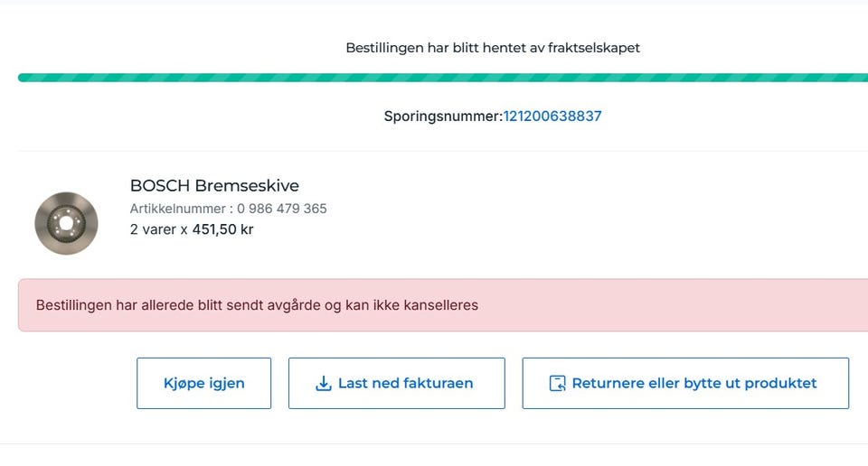Click the 451,50 kr price
Viewport: 868px width, 466px height.
pyautogui.click(x=222, y=229)
